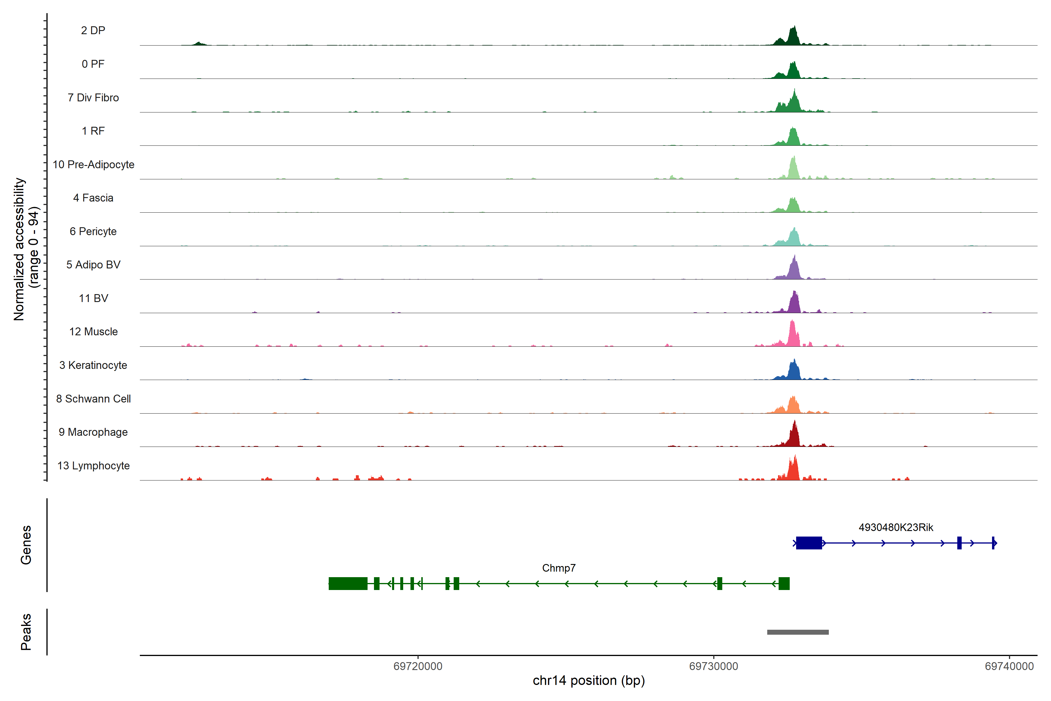Image resolution: width=1051 pixels, height=701 pixels.
Task: Click the 69720000 axis tick label
Action: 418,666
